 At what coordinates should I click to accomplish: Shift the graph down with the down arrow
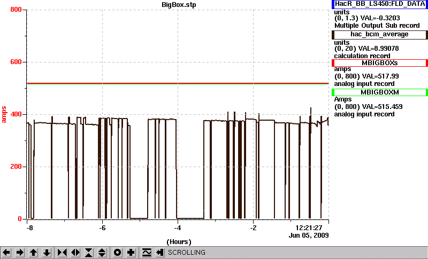pyautogui.click(x=47, y=253)
